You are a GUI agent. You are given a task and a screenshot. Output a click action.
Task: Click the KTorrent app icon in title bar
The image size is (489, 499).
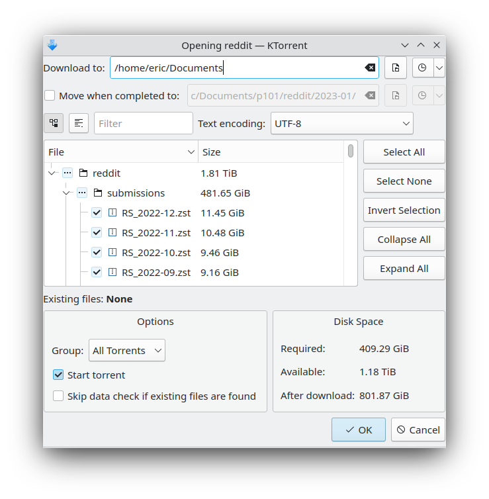(x=52, y=45)
